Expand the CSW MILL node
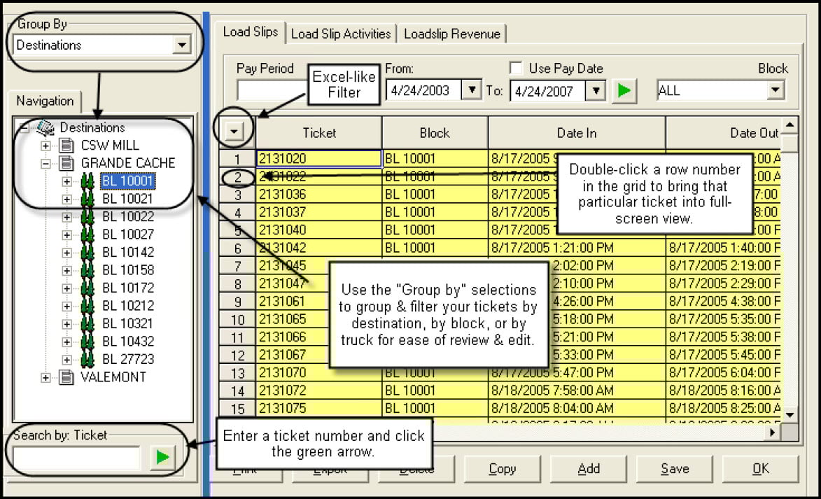 coord(45,146)
